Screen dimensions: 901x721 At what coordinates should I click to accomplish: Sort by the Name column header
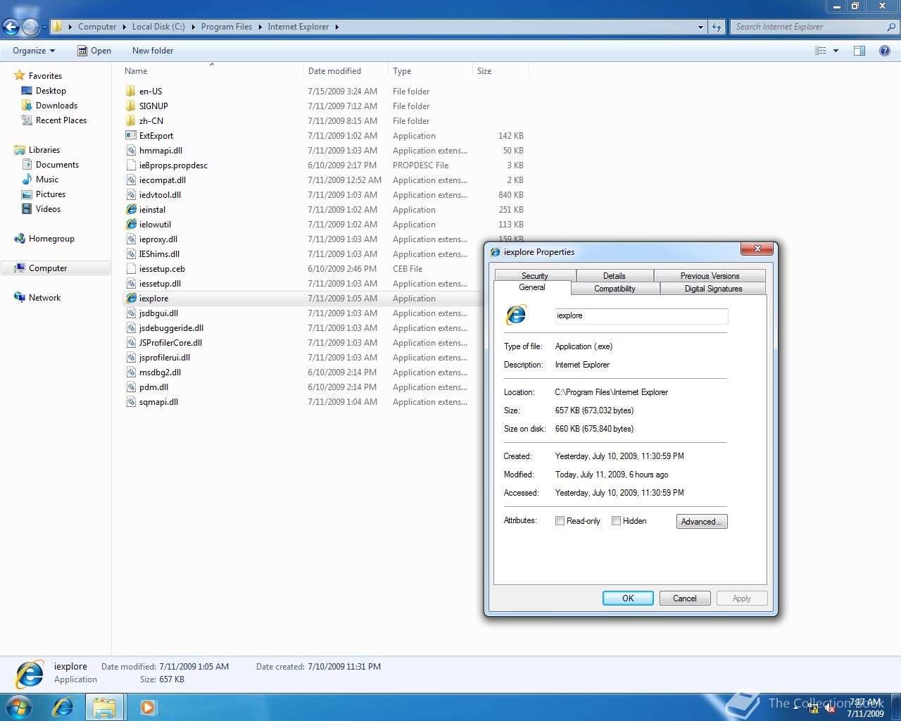pos(212,71)
